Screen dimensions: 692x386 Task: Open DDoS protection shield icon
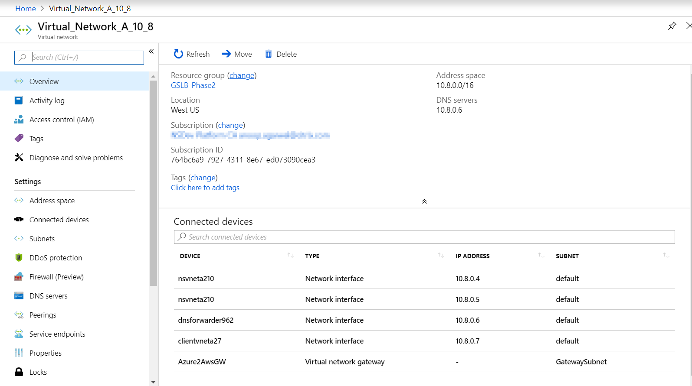click(x=19, y=258)
